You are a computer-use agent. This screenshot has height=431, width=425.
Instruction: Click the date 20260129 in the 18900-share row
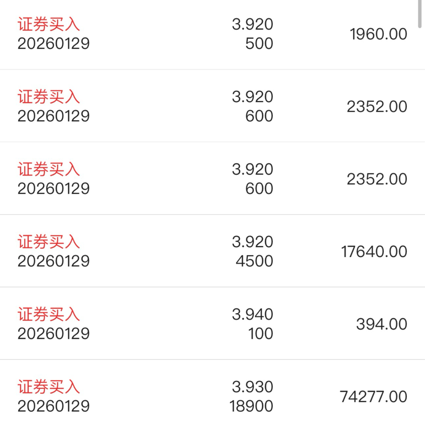click(53, 406)
